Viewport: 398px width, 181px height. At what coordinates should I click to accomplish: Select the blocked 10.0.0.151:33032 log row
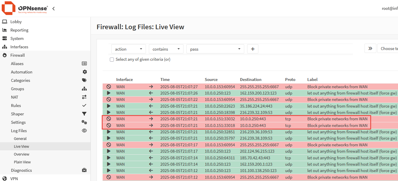236,119
